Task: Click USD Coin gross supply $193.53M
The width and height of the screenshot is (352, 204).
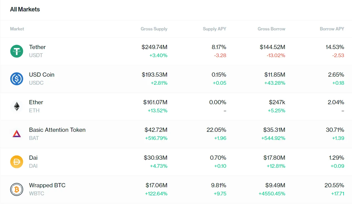Action: coord(155,75)
